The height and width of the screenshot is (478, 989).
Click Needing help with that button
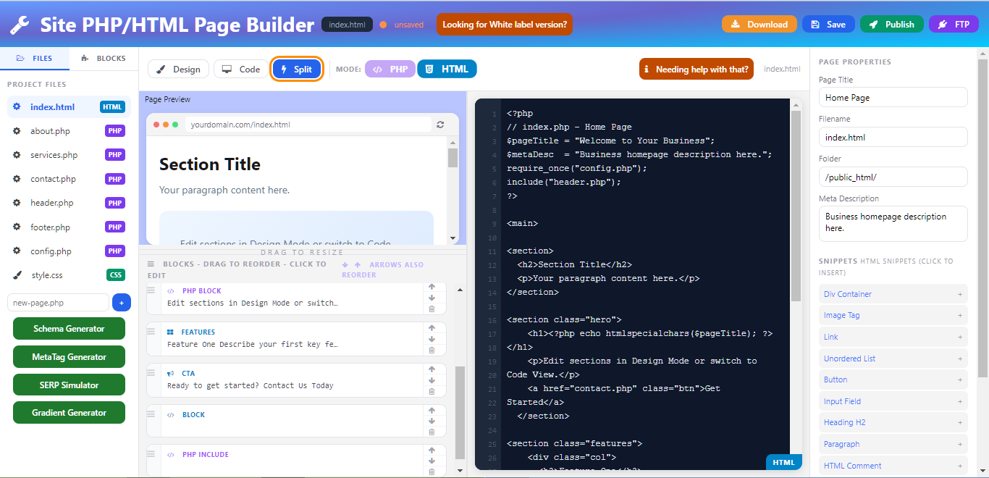pos(696,70)
